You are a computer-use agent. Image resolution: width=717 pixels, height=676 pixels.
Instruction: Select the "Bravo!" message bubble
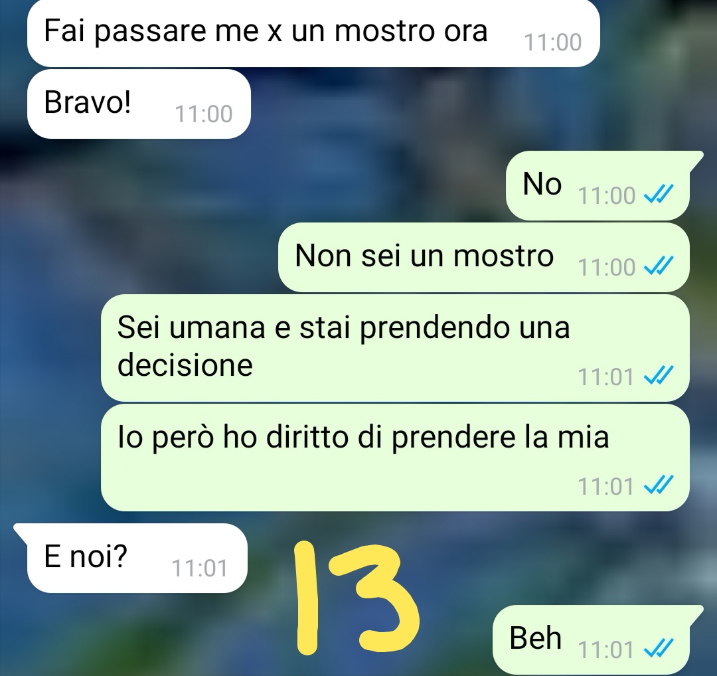point(139,104)
